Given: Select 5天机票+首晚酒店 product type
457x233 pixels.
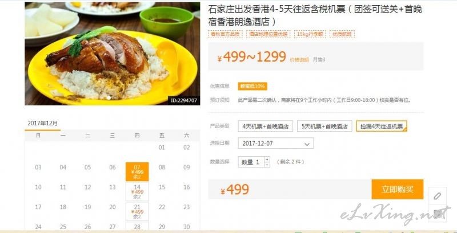Looking at the screenshot, I should (x=324, y=126).
